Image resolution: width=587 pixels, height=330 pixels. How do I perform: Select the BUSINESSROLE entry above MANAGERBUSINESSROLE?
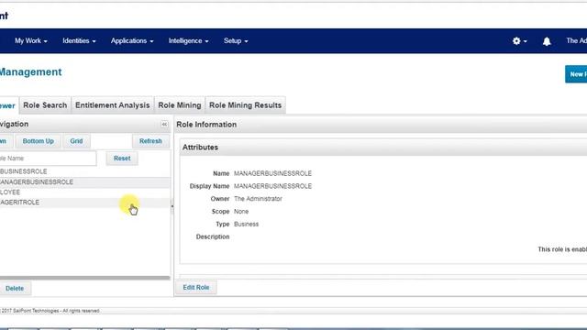click(x=84, y=171)
